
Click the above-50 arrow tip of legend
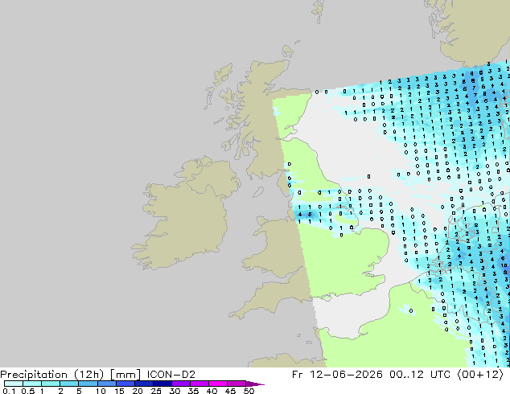point(255,384)
